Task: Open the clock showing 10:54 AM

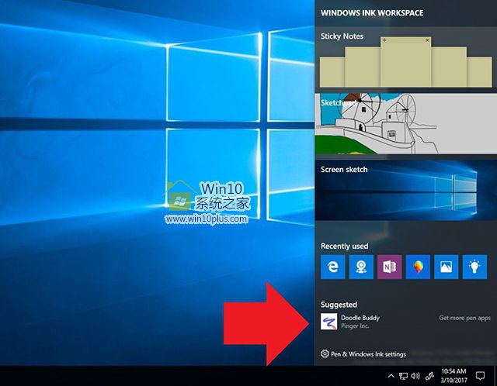Action: pyautogui.click(x=454, y=376)
